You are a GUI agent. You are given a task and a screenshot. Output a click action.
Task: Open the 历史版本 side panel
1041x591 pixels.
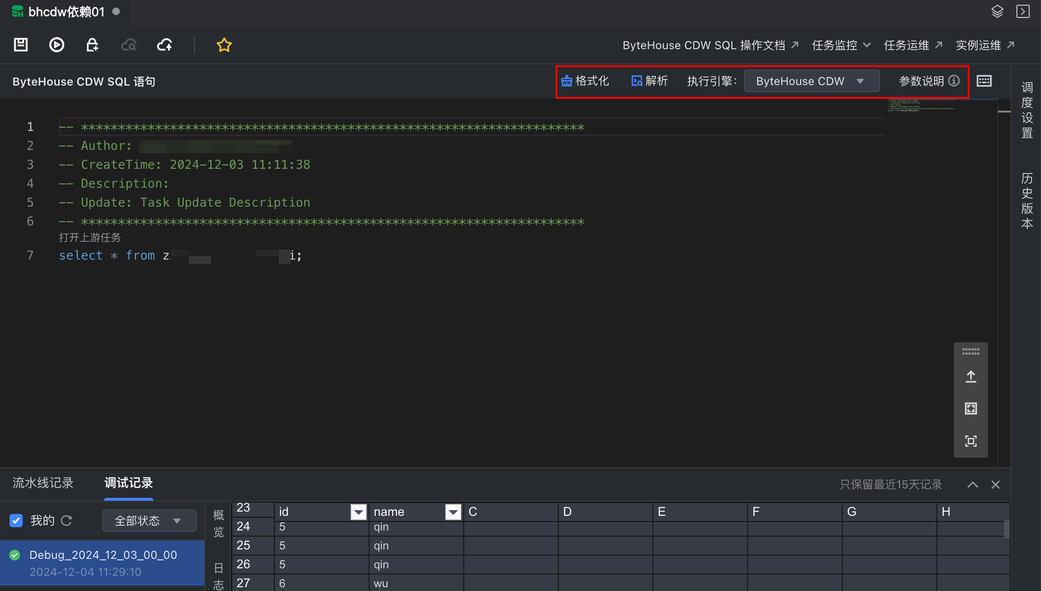[1027, 201]
